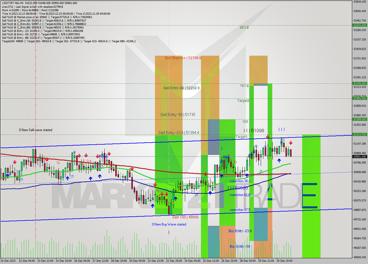Click the green 51992.000 price tag
Viewport: 368px width, 264px height.
coord(359,98)
